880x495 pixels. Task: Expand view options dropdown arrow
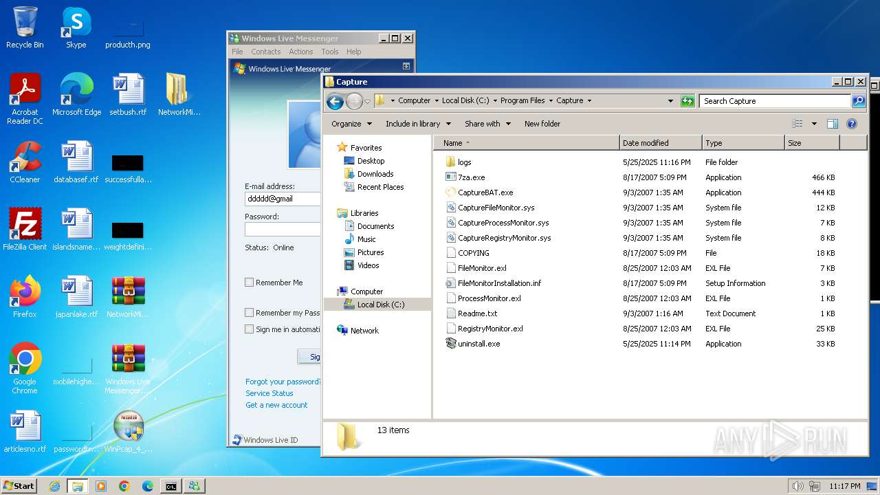[x=814, y=124]
